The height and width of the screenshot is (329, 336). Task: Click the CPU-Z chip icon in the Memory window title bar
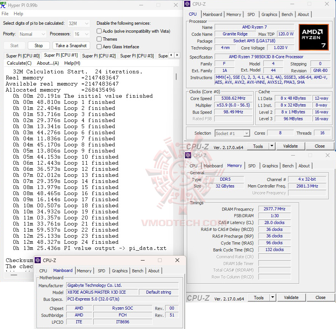pos(188,155)
